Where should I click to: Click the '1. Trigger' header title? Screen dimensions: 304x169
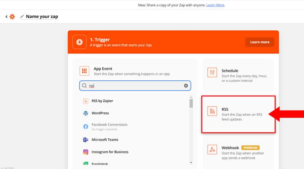click(x=100, y=40)
